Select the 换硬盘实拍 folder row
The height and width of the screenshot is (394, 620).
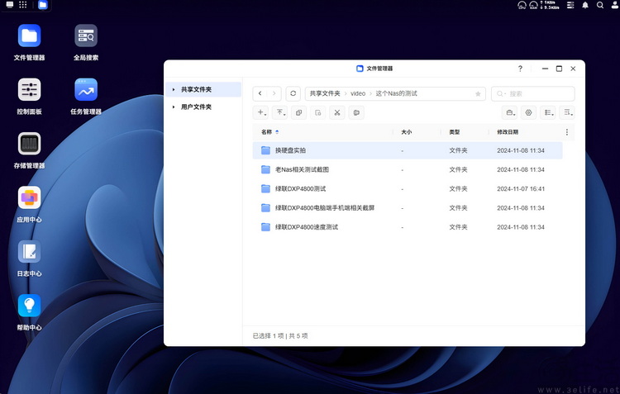(x=408, y=150)
